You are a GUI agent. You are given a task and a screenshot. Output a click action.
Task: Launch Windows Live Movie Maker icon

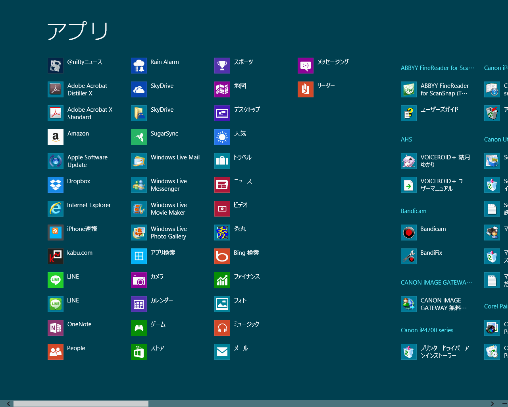(139, 209)
